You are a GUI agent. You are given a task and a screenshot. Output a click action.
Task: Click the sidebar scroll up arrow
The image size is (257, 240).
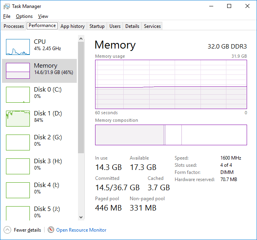pos(81,39)
